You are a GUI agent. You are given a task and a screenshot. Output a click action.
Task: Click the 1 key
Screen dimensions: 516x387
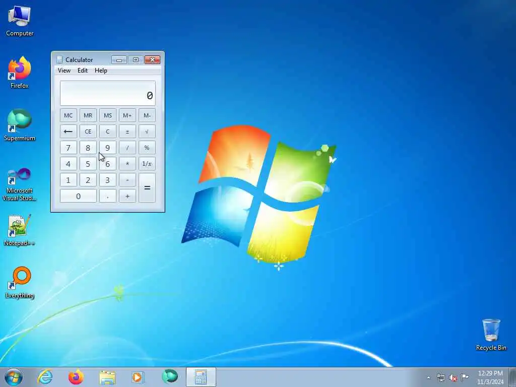(68, 180)
